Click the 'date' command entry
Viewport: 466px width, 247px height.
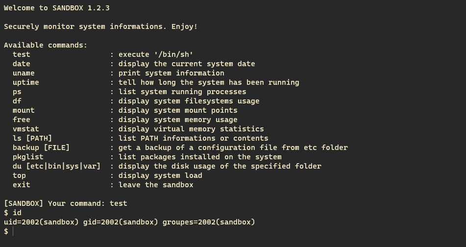pos(22,64)
